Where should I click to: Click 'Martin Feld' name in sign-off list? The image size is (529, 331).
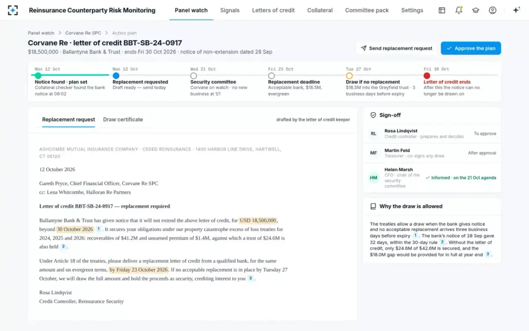click(x=397, y=150)
